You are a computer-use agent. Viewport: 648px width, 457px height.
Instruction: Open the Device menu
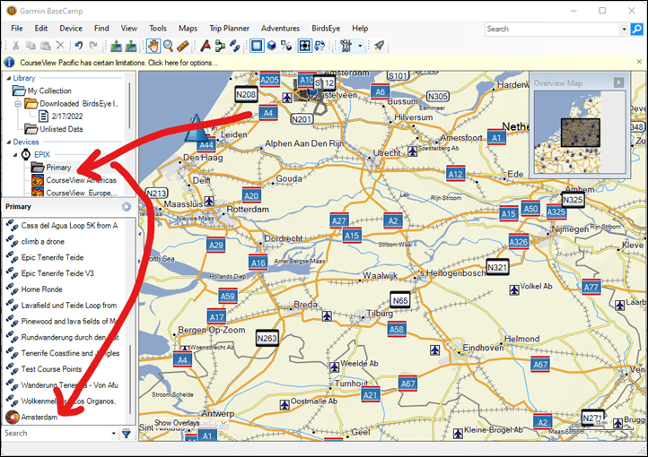point(71,28)
